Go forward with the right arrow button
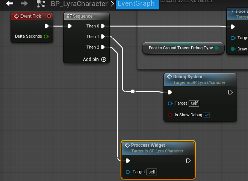The height and width of the screenshot is (181, 248). [x=24, y=3]
